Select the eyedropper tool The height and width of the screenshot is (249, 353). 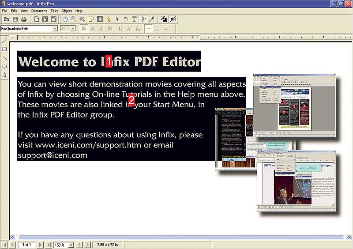152,19
